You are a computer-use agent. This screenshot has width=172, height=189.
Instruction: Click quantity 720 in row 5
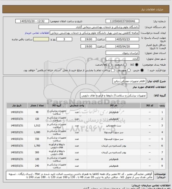point(37,139)
